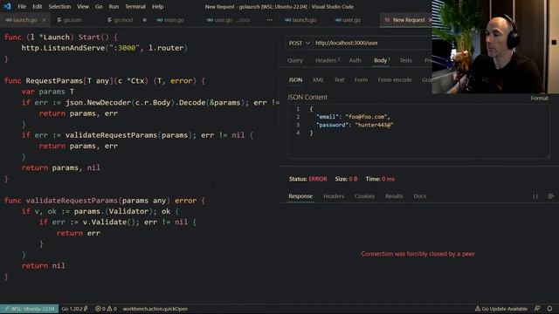This screenshot has width=559, height=314.
Task: Open the Terminal menu
Action: pos(135,6)
